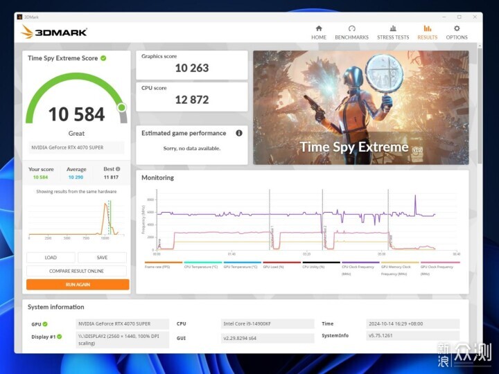Click the Average score 10 290

click(x=76, y=177)
